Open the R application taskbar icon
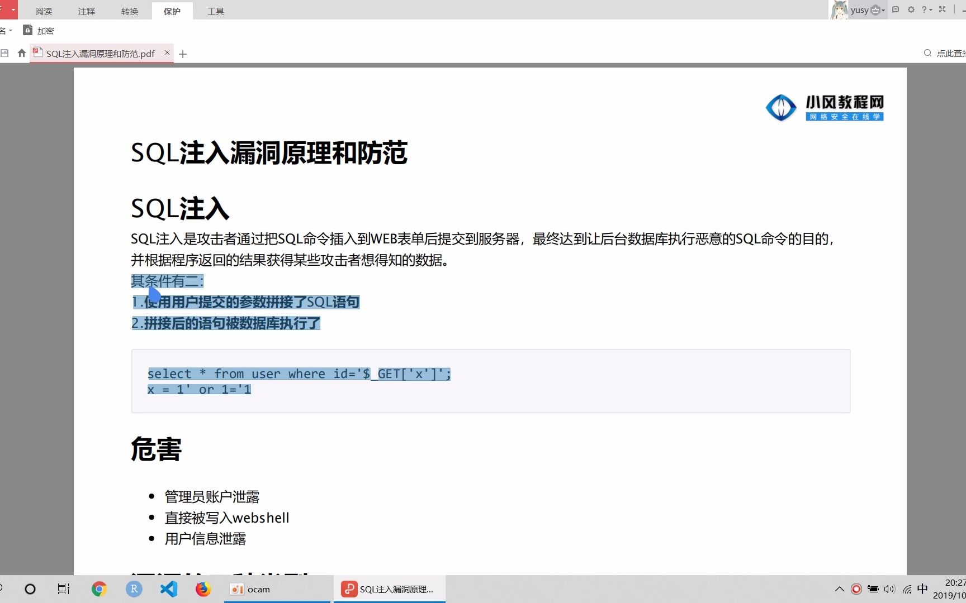 coord(134,589)
